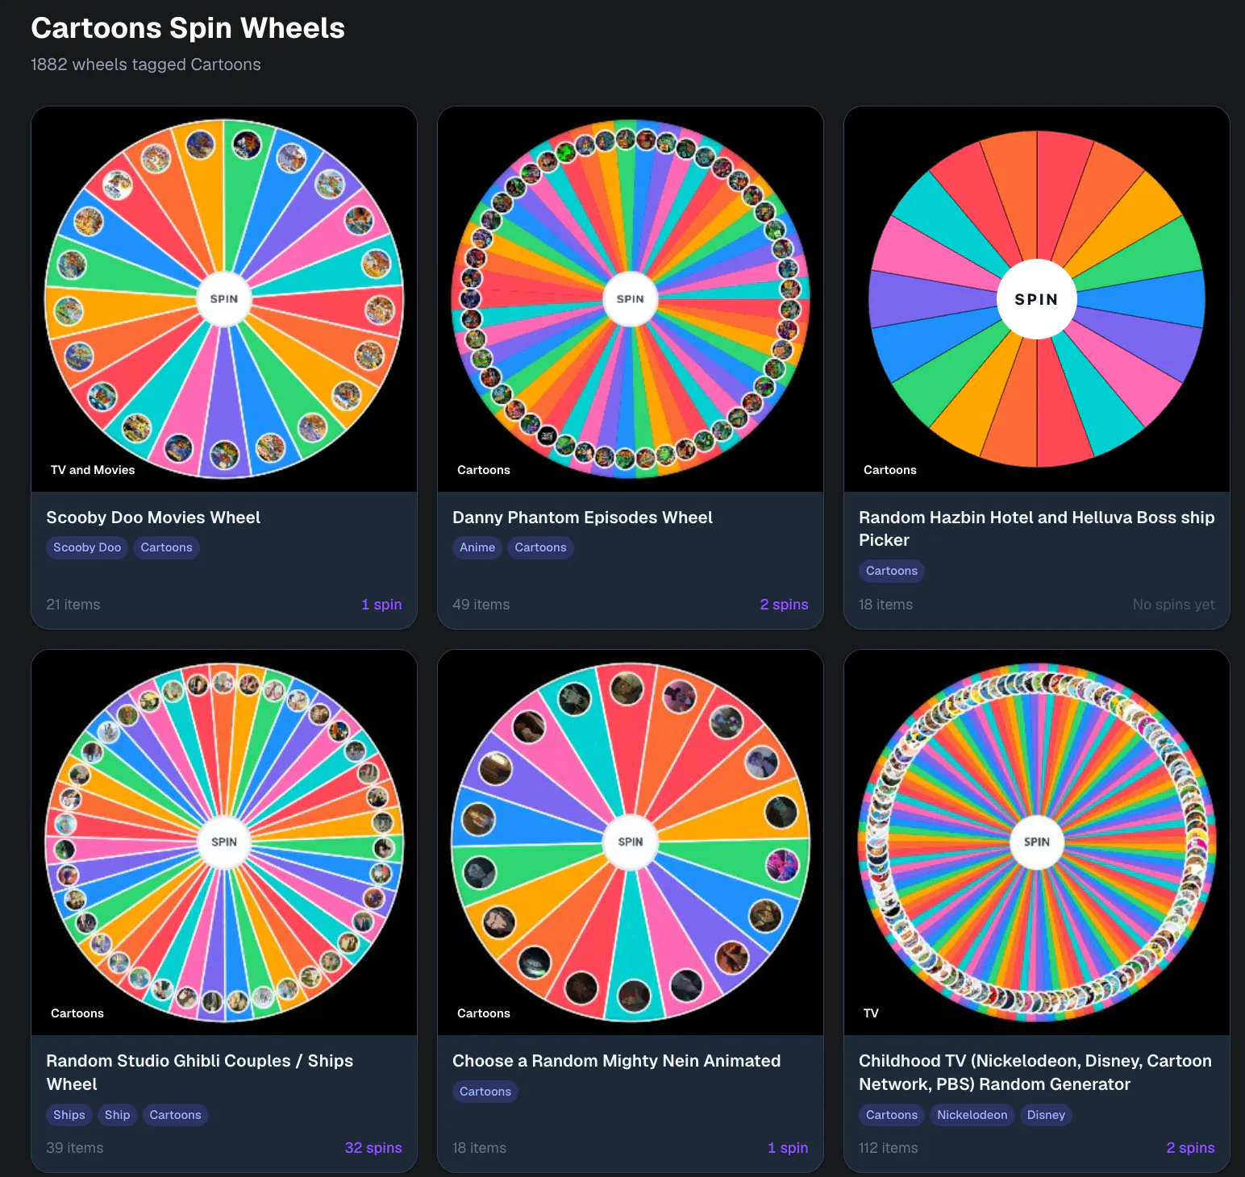Click the Cartoons tag on the Mighty Nein card
The height and width of the screenshot is (1177, 1245).
[485, 1092]
